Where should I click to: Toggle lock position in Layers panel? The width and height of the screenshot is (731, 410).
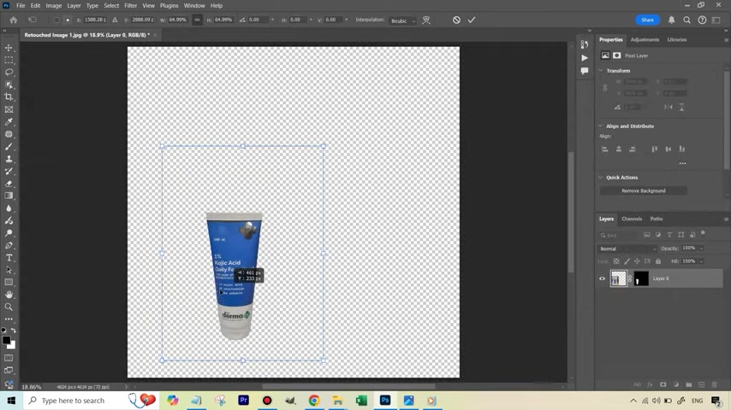tap(637, 261)
